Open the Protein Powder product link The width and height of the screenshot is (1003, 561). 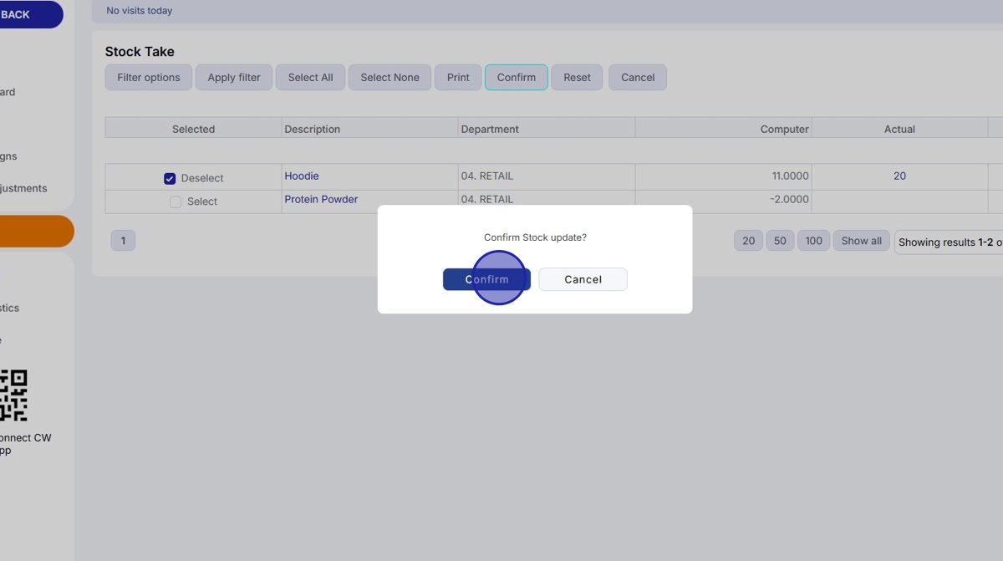[321, 199]
